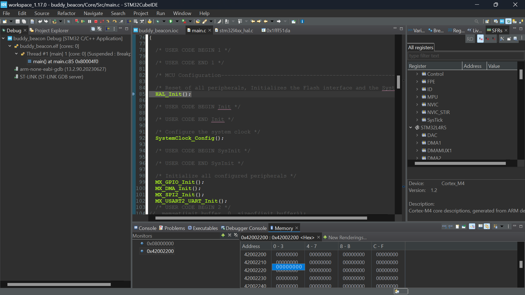Open the Project Explorer tab
Viewport: 525px width, 295px height.
pyautogui.click(x=49, y=30)
